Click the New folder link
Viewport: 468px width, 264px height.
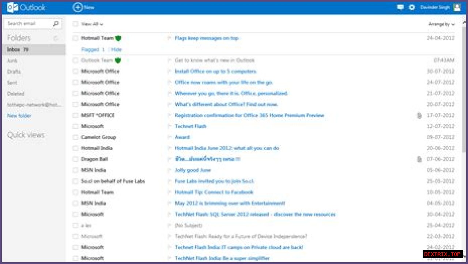point(19,116)
